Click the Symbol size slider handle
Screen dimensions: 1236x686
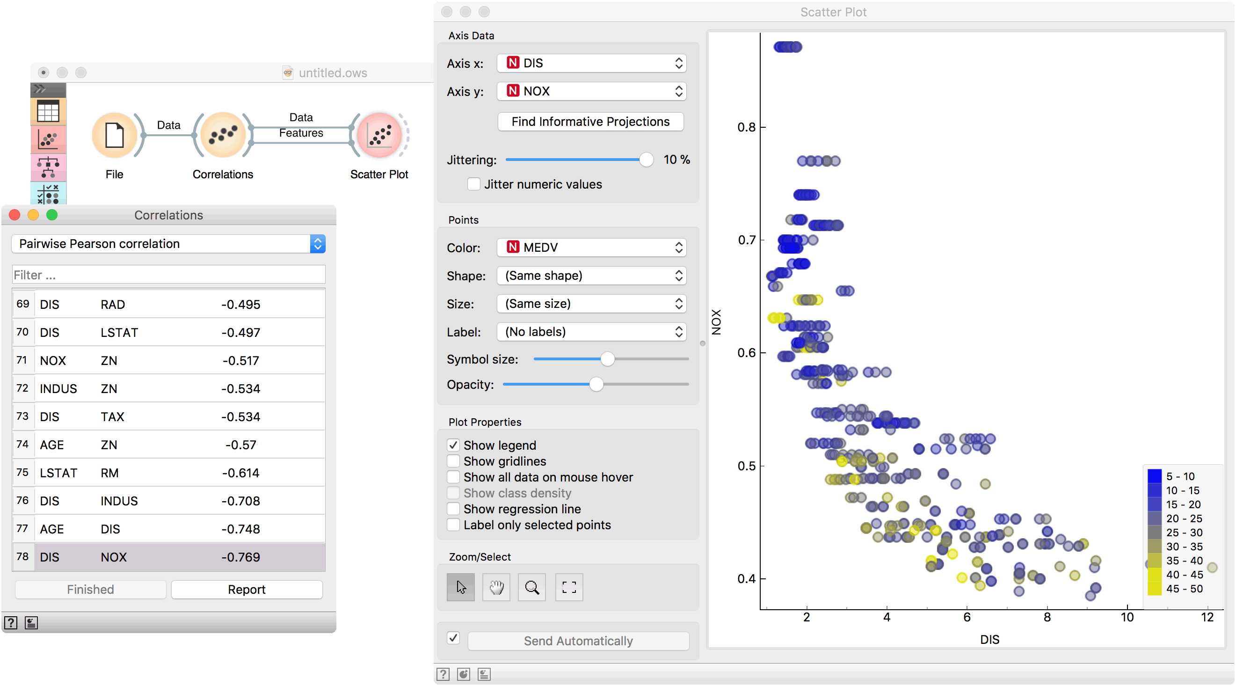click(607, 358)
